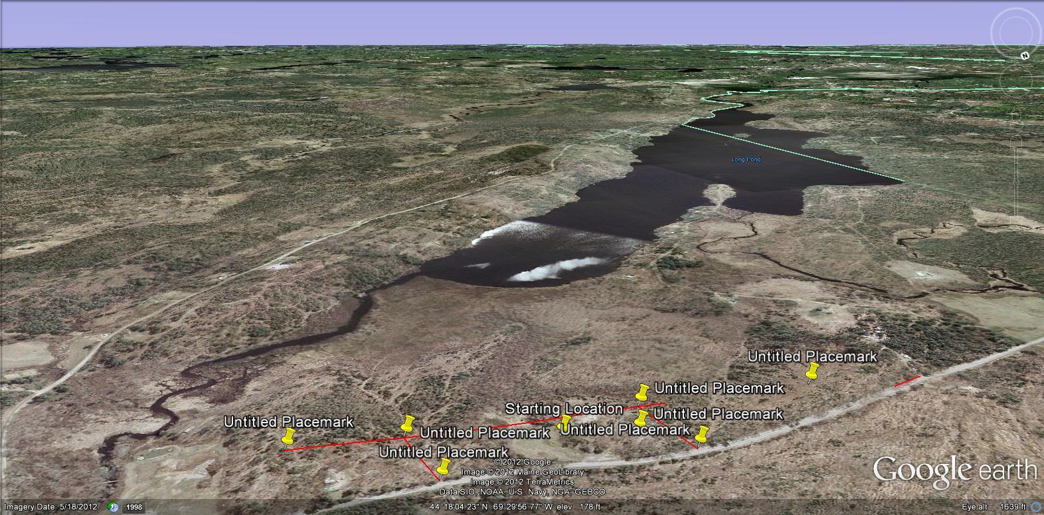Select the Starting Location yellow pushpin
1044x515 pixels.
tap(566, 423)
